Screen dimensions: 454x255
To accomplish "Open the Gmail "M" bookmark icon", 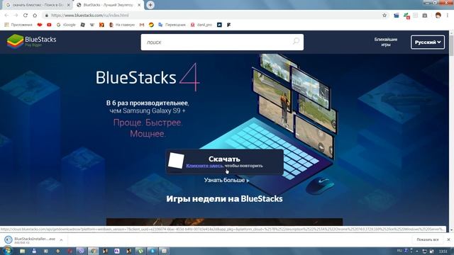I will tap(142, 25).
